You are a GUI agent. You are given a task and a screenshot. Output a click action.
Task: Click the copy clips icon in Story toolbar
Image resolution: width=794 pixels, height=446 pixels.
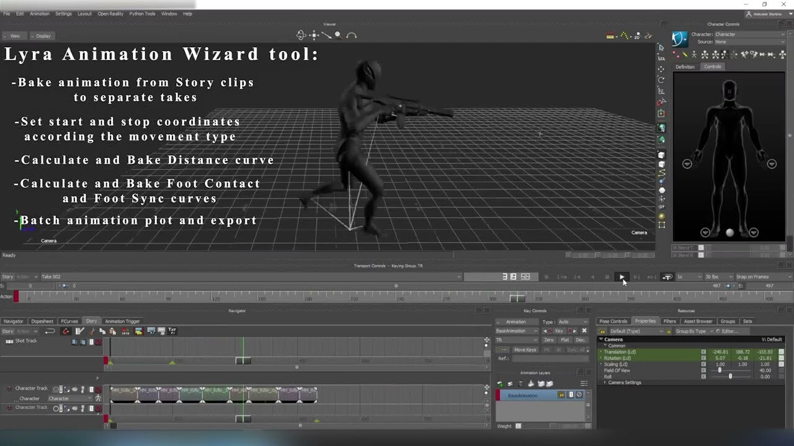point(103,331)
